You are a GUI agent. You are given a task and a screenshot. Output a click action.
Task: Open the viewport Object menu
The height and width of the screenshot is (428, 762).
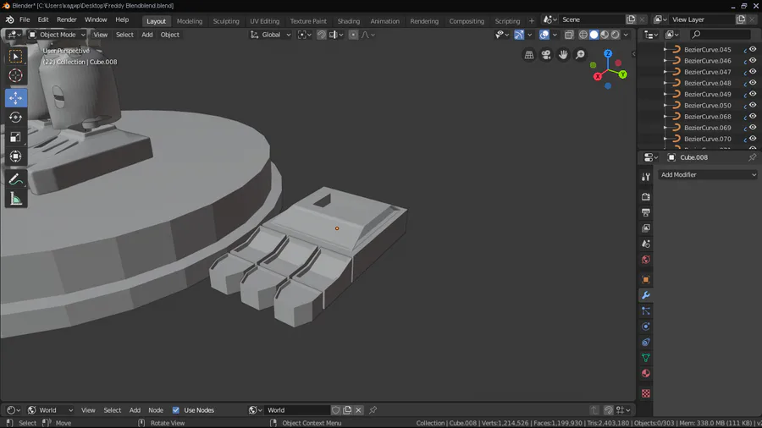pyautogui.click(x=169, y=35)
